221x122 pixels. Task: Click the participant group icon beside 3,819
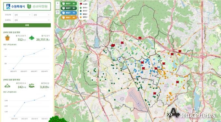(32, 85)
